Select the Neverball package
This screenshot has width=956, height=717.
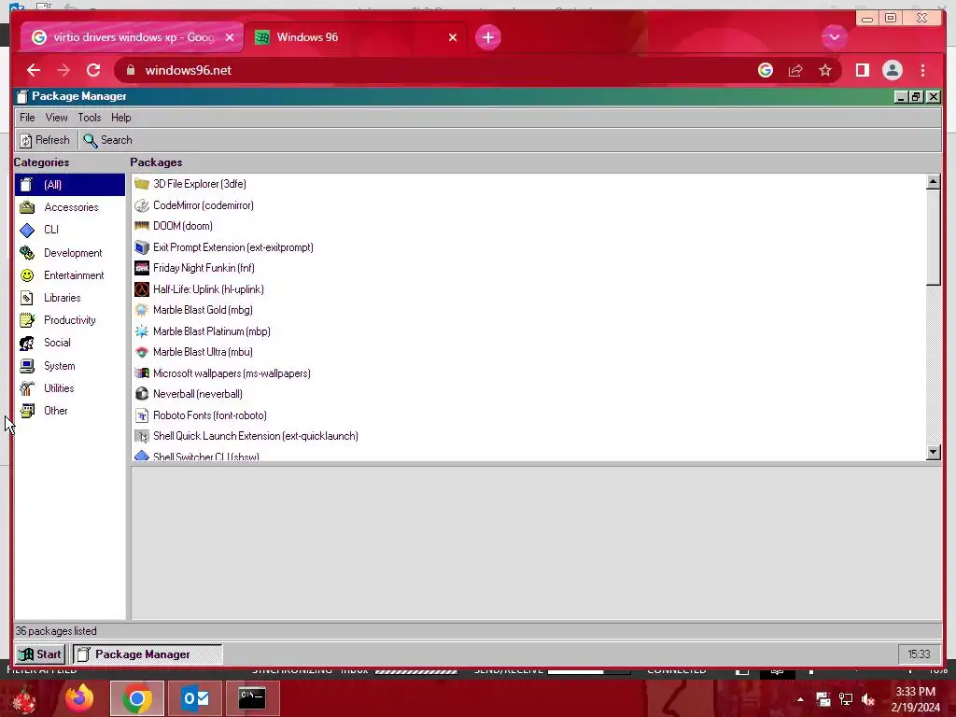point(189,394)
